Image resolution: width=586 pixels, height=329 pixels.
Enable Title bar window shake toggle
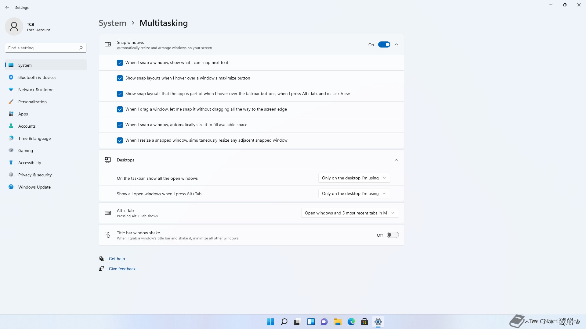click(x=392, y=235)
